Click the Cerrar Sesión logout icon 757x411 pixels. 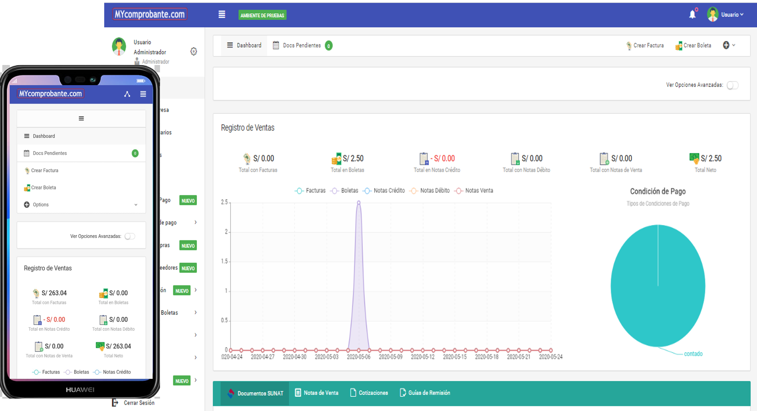coord(115,403)
